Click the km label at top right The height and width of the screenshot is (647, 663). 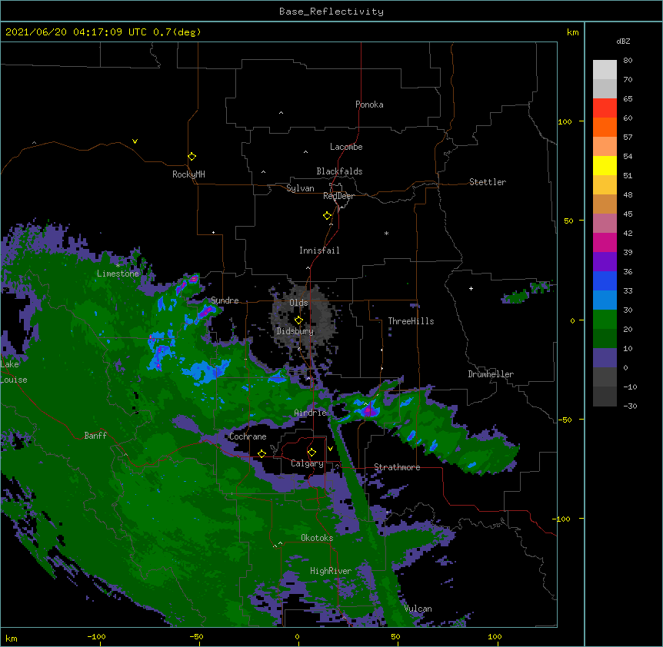click(572, 32)
